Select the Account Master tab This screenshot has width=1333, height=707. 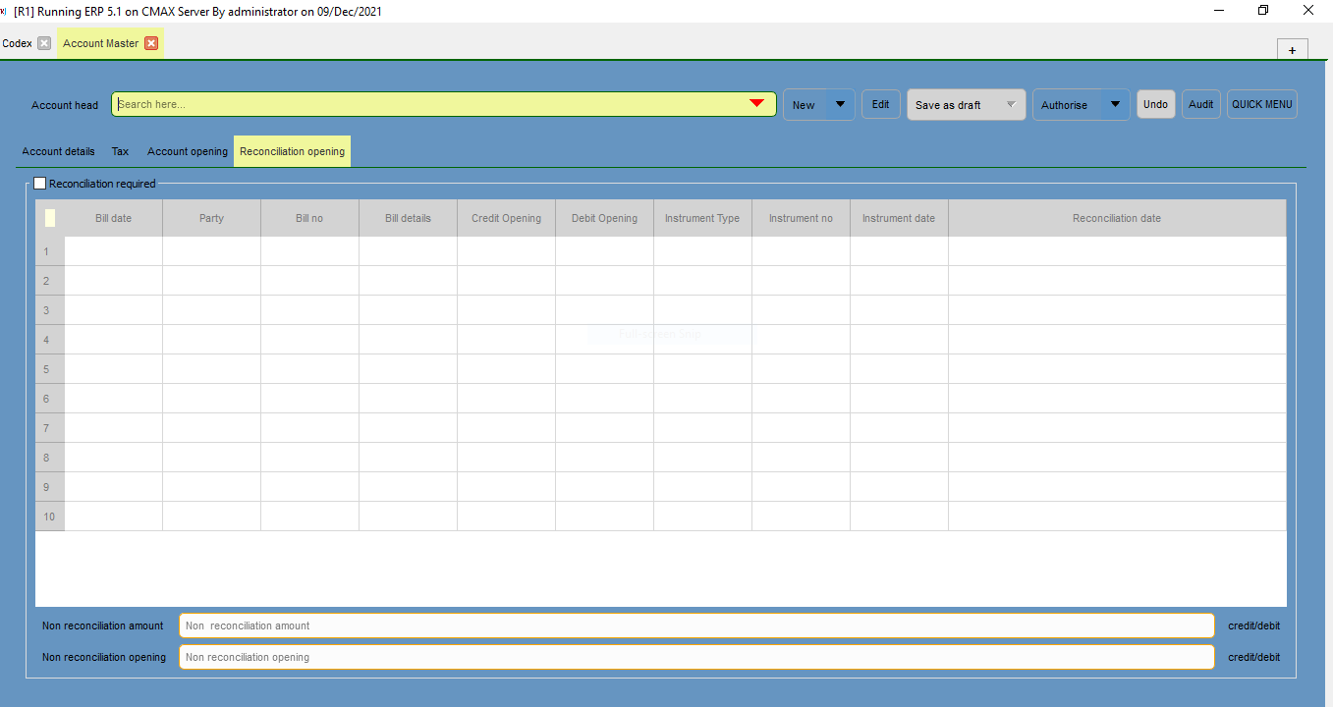[x=101, y=43]
